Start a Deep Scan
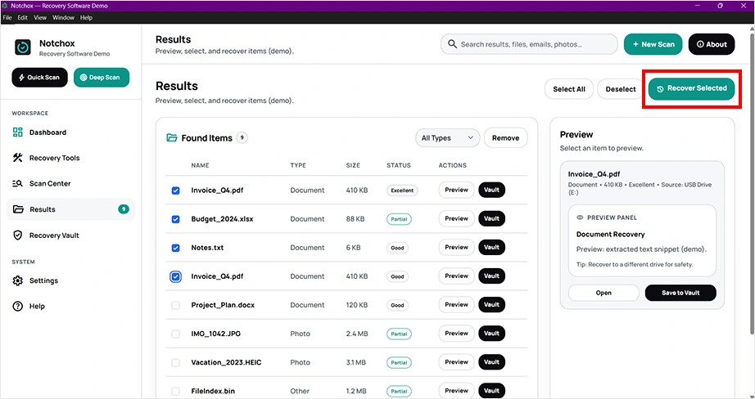 pos(102,78)
